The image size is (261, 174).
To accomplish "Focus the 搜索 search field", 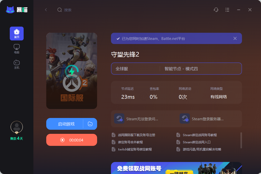I will click(68, 10).
